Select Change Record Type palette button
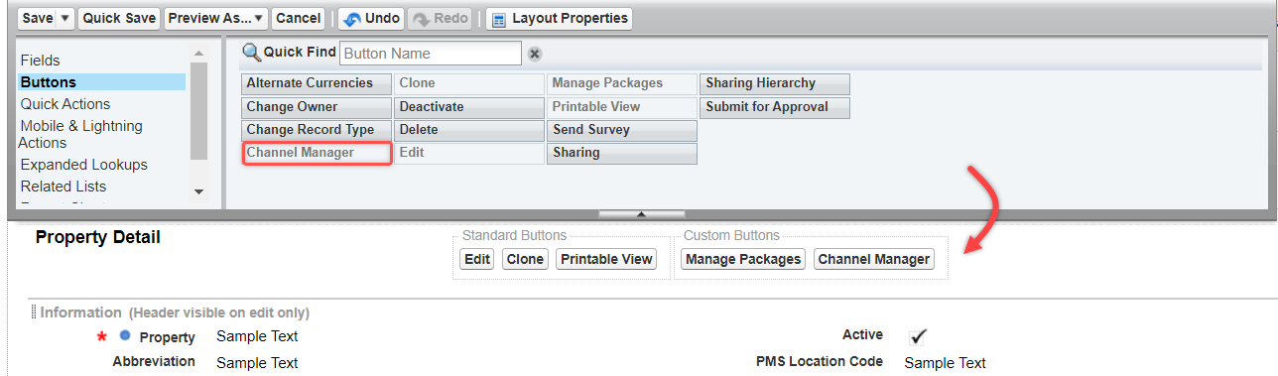The width and height of the screenshot is (1278, 376). [317, 130]
